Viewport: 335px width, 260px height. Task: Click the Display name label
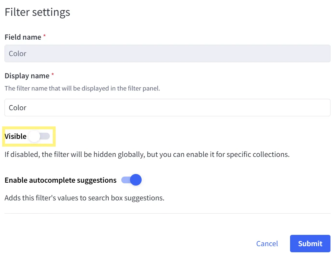tap(27, 76)
